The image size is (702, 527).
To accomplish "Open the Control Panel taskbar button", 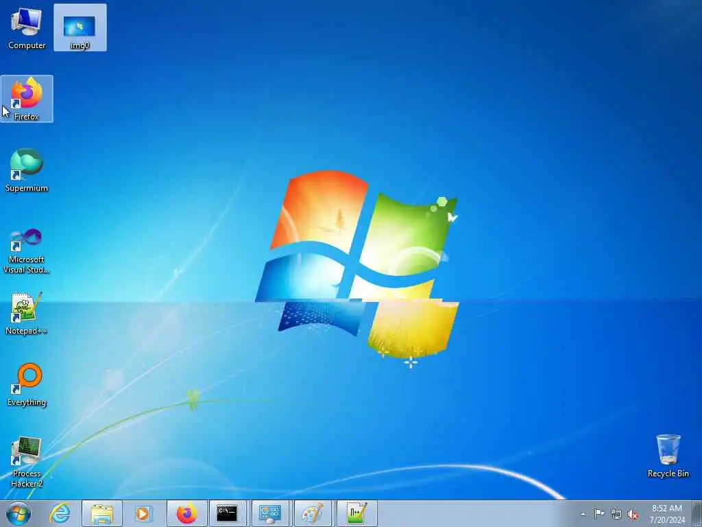I will coord(270,513).
